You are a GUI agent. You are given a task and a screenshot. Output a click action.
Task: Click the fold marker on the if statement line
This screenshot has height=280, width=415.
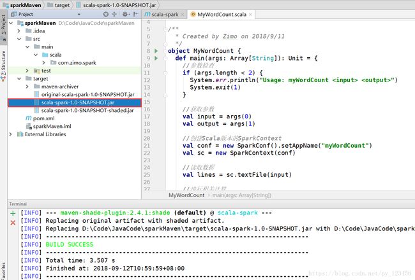point(166,73)
